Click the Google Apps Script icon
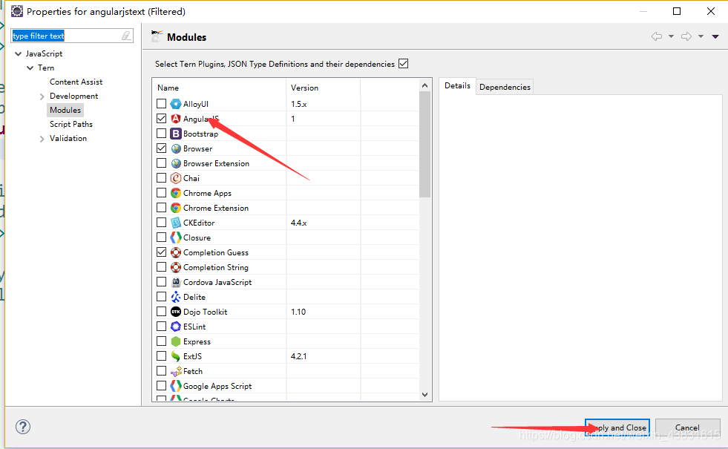 pos(175,387)
